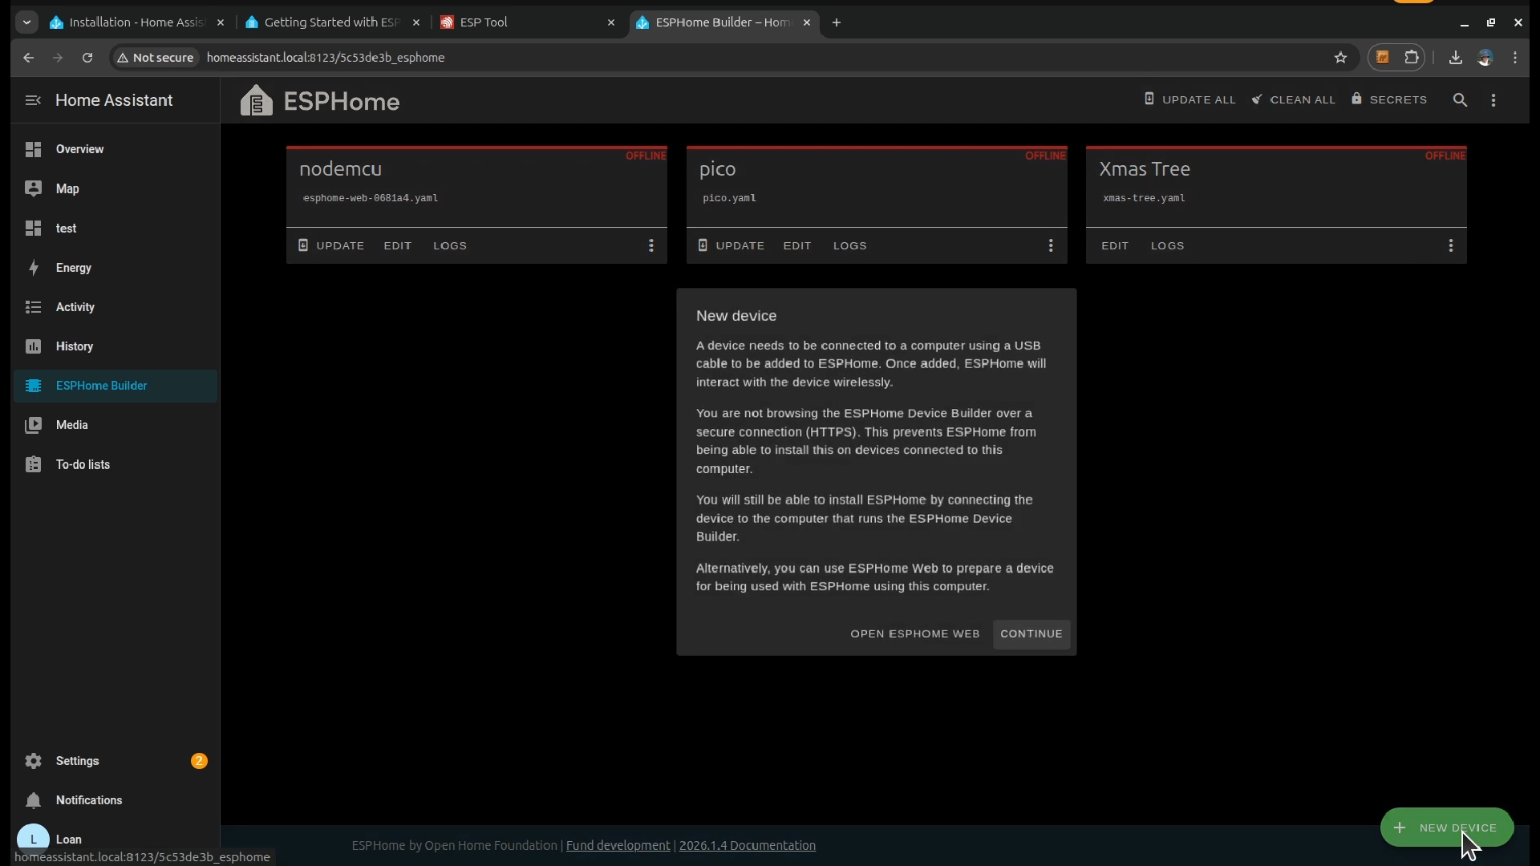Image resolution: width=1540 pixels, height=866 pixels.
Task: Click nodemcu device name text
Action: (341, 169)
